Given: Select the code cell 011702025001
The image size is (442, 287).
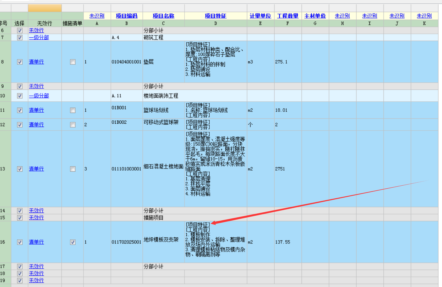Looking at the screenshot, I should pos(127,242).
